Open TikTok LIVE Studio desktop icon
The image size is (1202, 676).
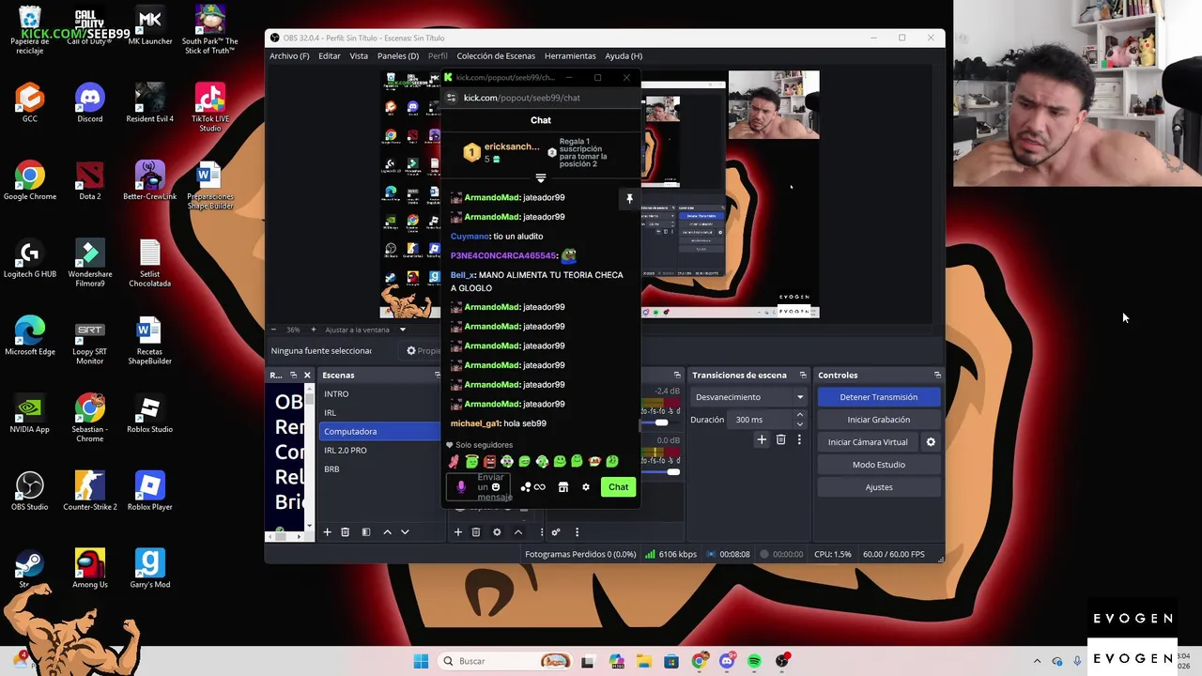pyautogui.click(x=209, y=107)
